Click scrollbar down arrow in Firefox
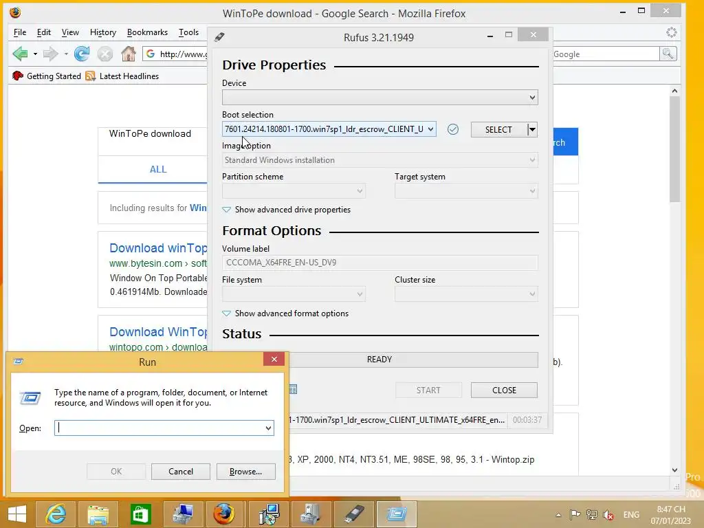 click(674, 470)
